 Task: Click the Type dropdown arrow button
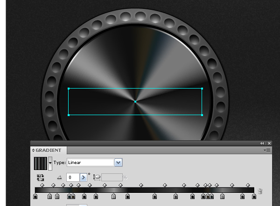click(x=119, y=163)
